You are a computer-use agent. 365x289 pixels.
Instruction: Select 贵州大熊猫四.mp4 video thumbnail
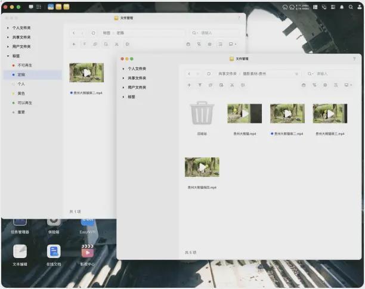click(202, 167)
